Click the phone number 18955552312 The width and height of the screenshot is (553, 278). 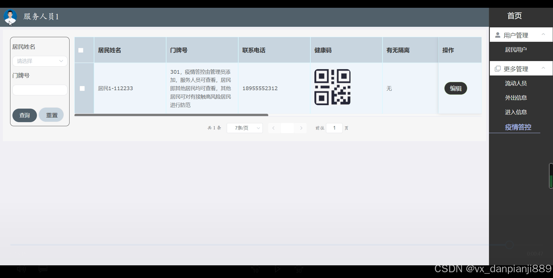(x=260, y=88)
